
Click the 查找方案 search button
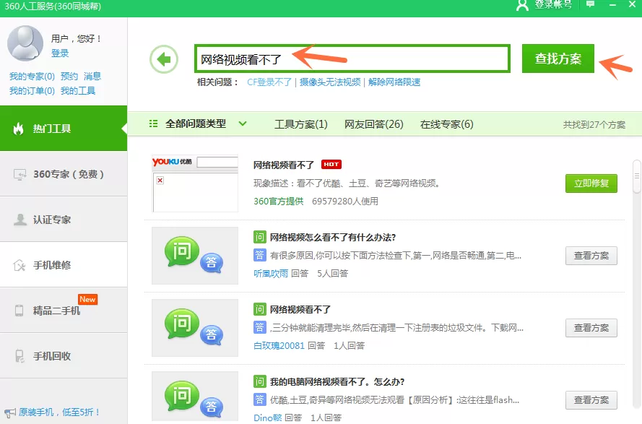coord(558,59)
